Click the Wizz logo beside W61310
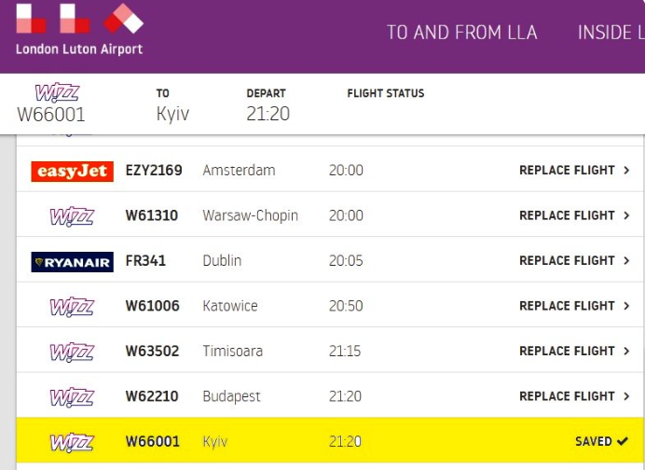 (x=72, y=216)
